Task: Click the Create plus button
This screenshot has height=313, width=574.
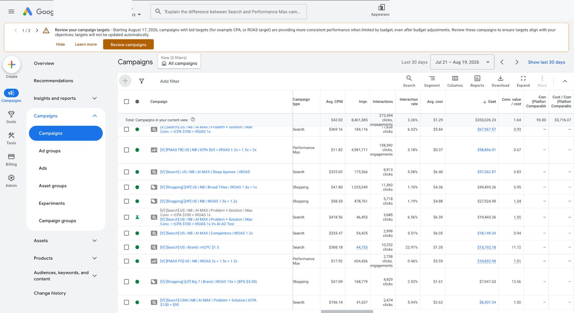Action: [11, 65]
